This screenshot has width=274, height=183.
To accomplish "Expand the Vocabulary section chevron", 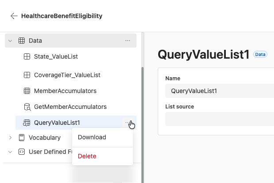I will [x=10, y=138].
